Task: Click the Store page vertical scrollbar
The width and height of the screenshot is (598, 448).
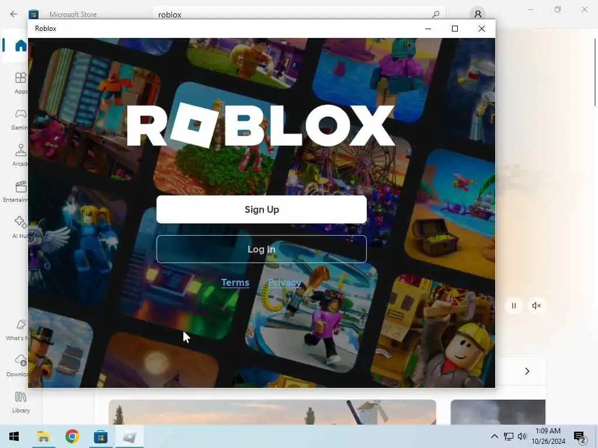Action: (x=594, y=72)
